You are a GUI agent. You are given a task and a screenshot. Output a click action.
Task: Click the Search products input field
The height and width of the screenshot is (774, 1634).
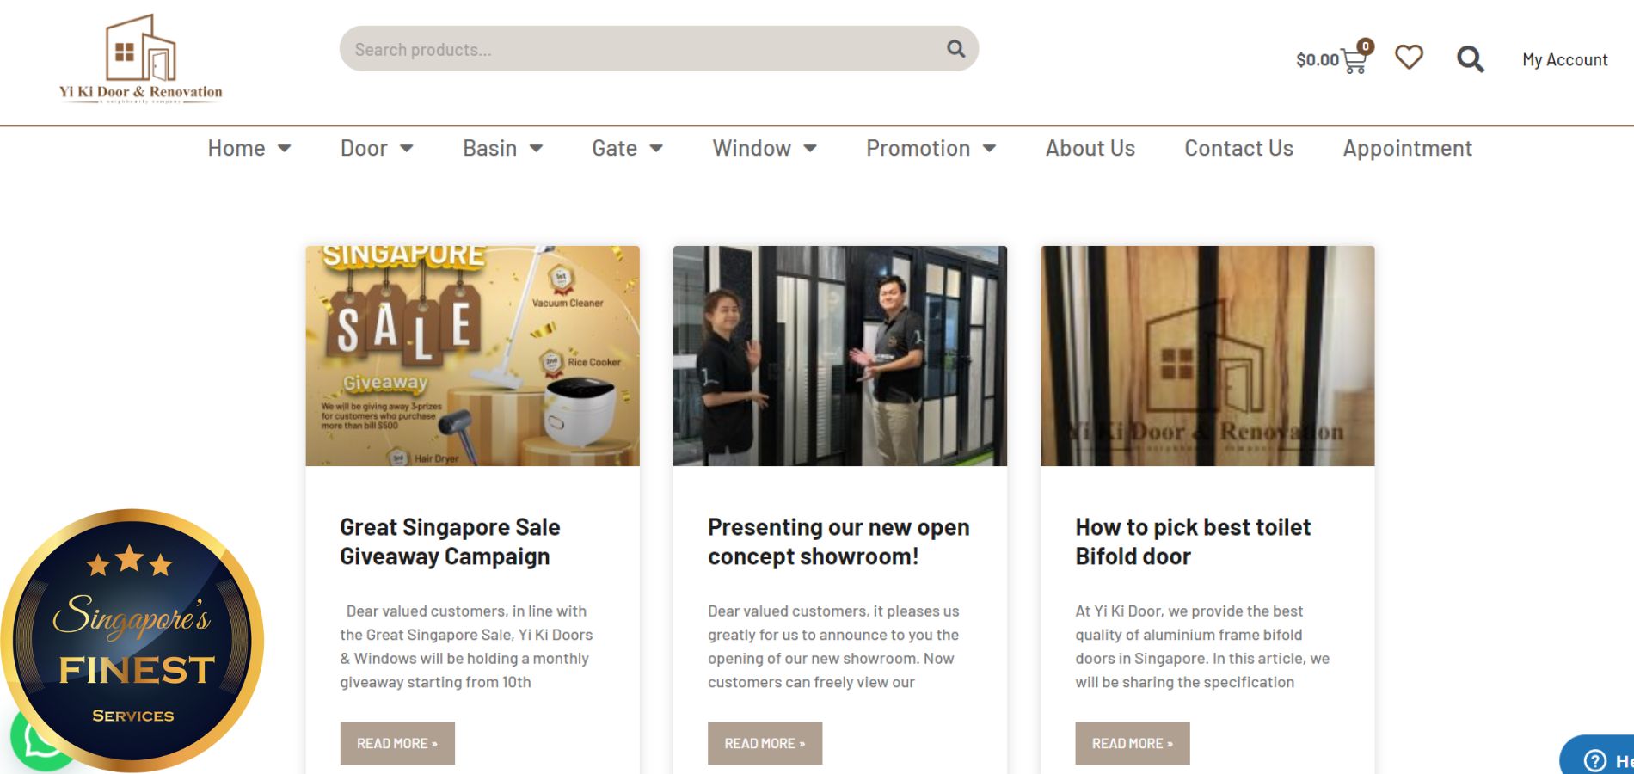pos(636,50)
